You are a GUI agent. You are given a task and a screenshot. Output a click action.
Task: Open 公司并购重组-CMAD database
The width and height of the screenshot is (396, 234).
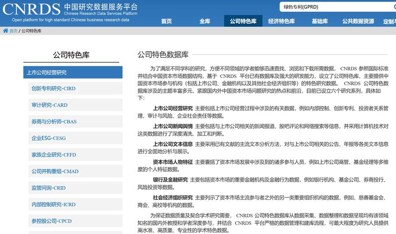pyautogui.click(x=75, y=171)
